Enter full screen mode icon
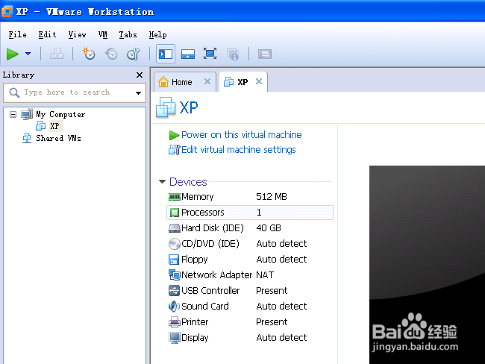 click(210, 54)
